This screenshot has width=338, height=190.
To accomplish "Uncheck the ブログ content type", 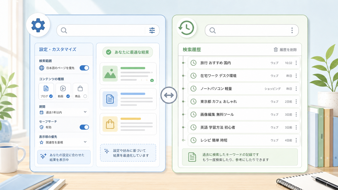I will coord(51,96).
